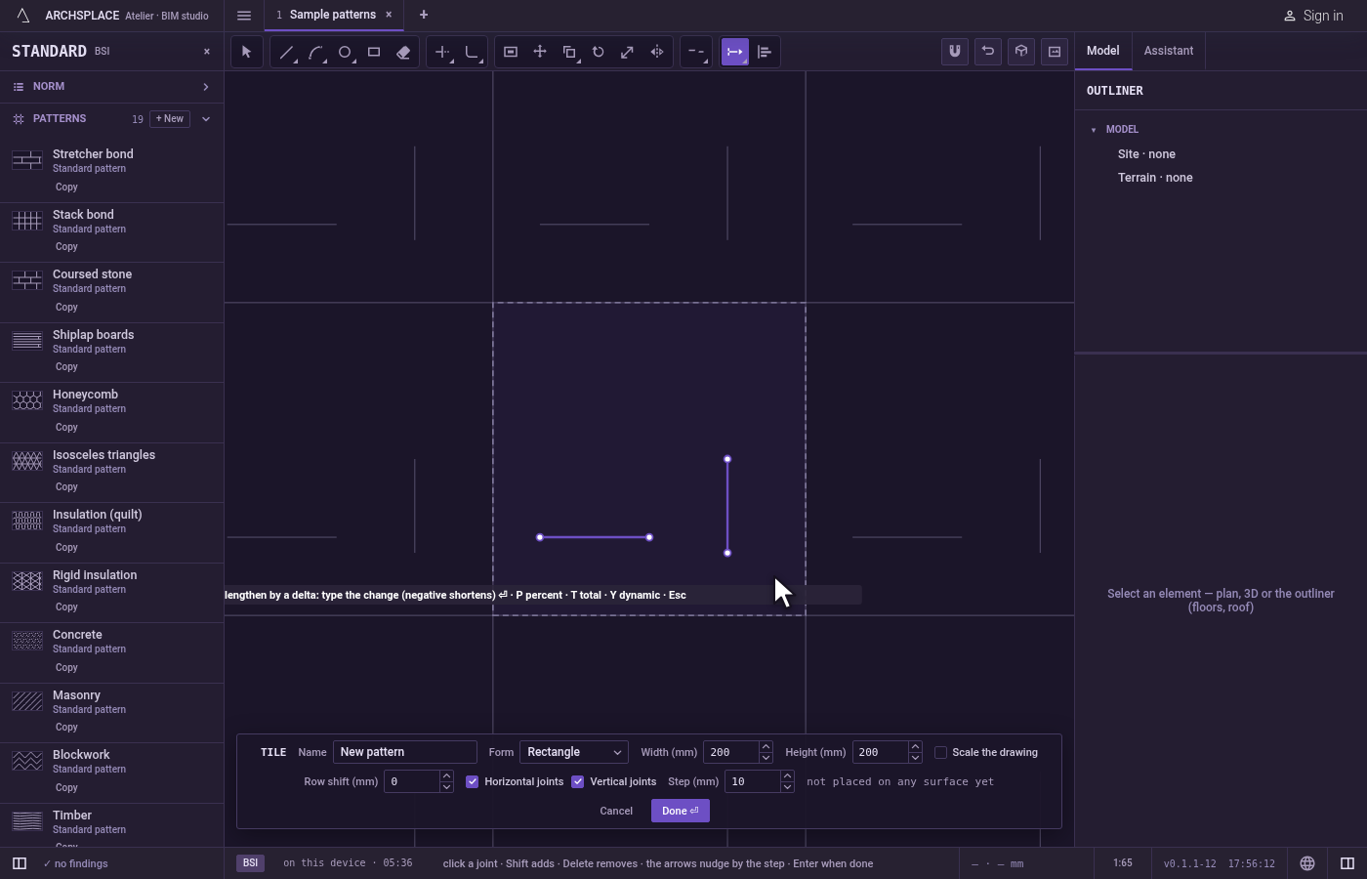Collapse the PATTERNS section chevron
Screen dimensions: 1367x879
206,119
